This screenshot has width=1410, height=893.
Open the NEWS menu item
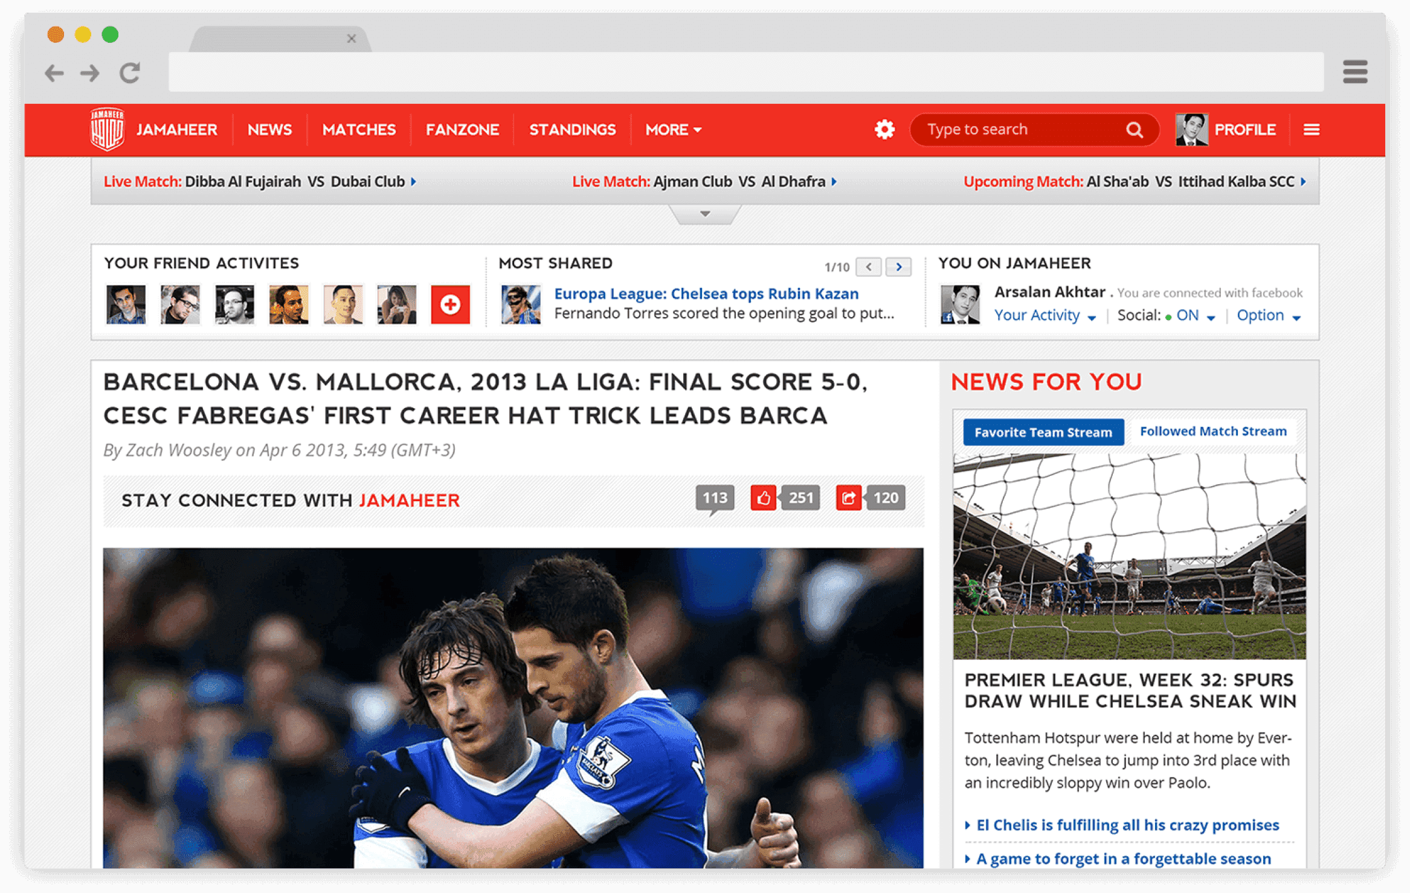(269, 130)
